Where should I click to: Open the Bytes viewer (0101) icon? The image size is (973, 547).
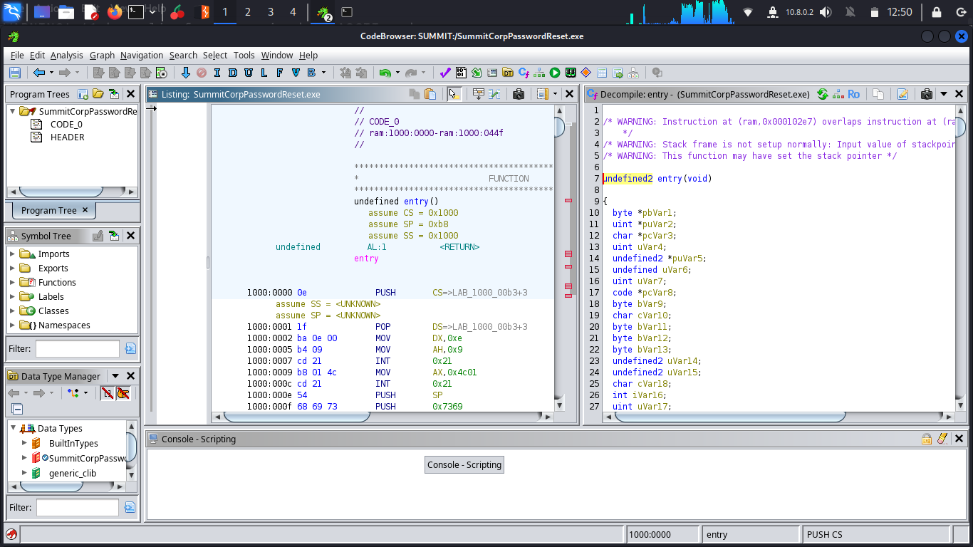point(461,73)
